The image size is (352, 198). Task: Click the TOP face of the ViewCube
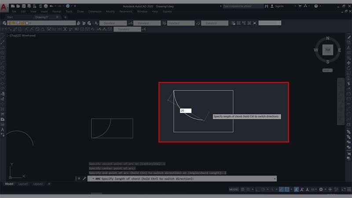tap(327, 50)
